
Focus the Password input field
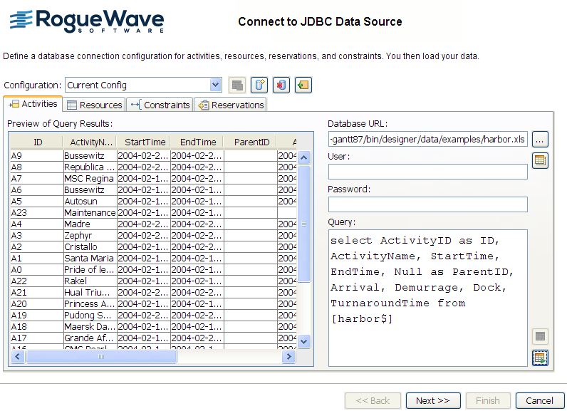pos(427,204)
